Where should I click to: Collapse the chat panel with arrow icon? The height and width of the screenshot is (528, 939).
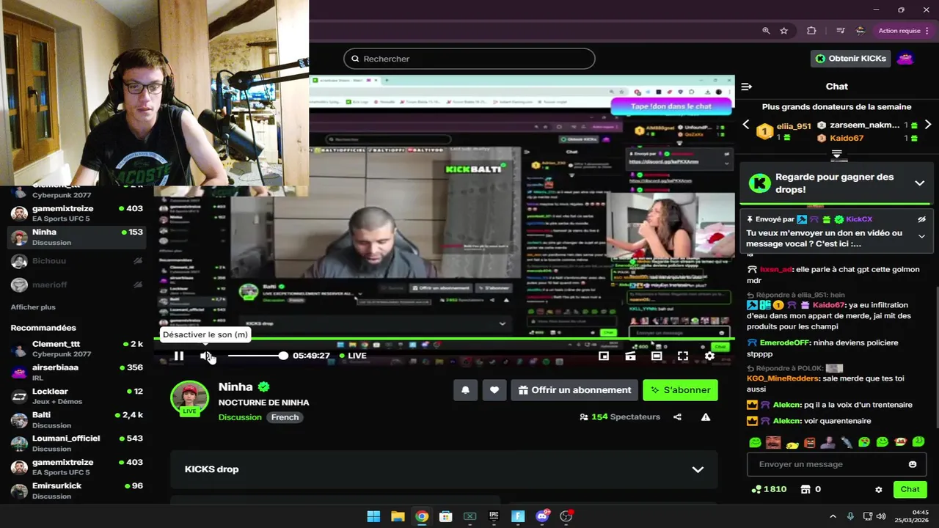[747, 87]
